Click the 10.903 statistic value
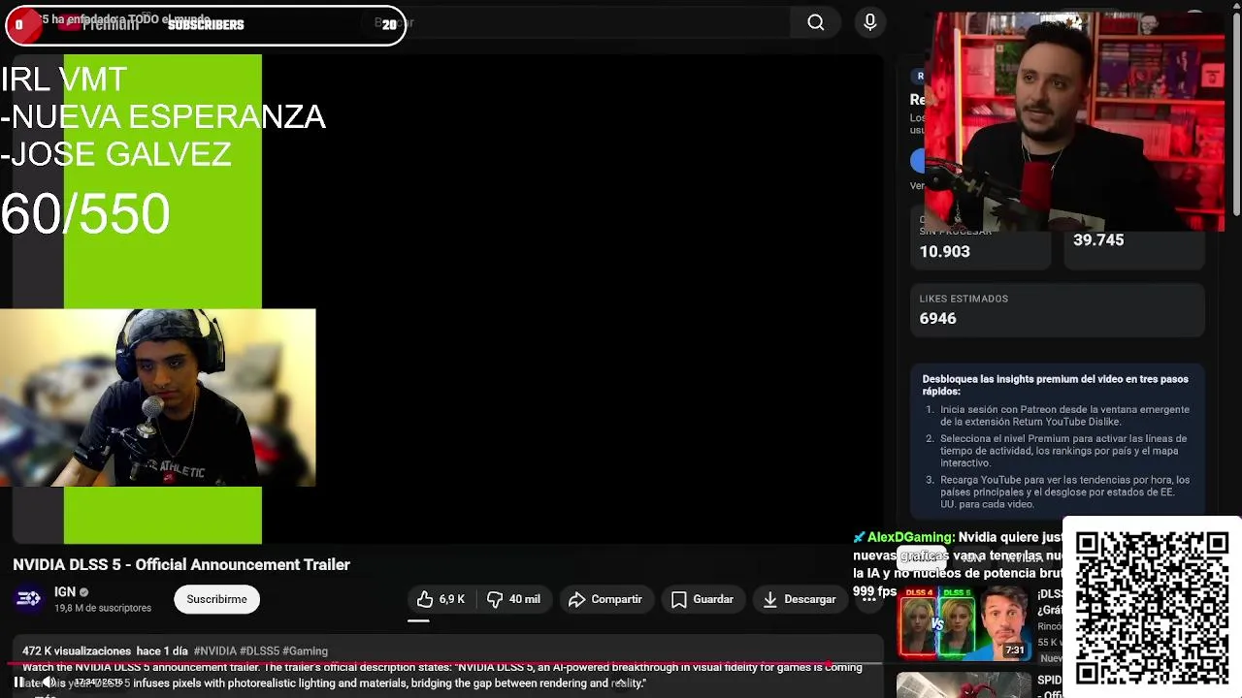The height and width of the screenshot is (698, 1242). click(x=944, y=251)
